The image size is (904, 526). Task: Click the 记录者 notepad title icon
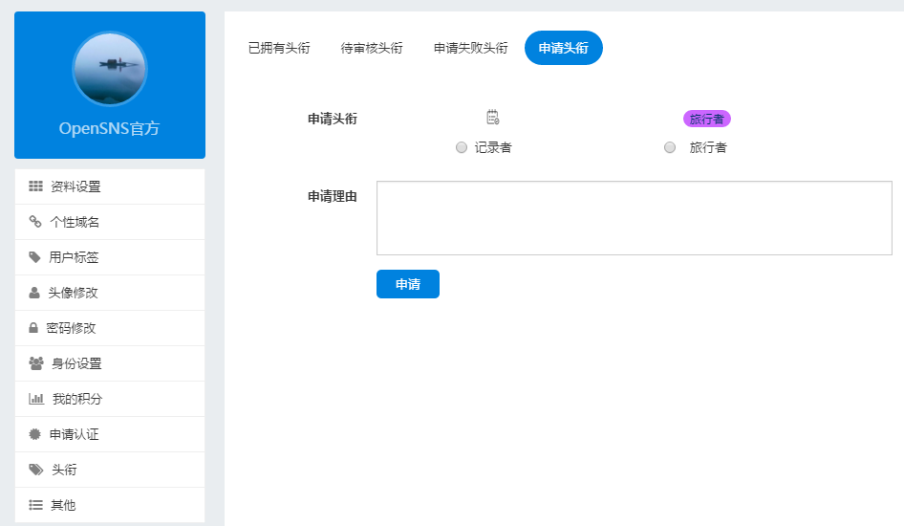(493, 117)
